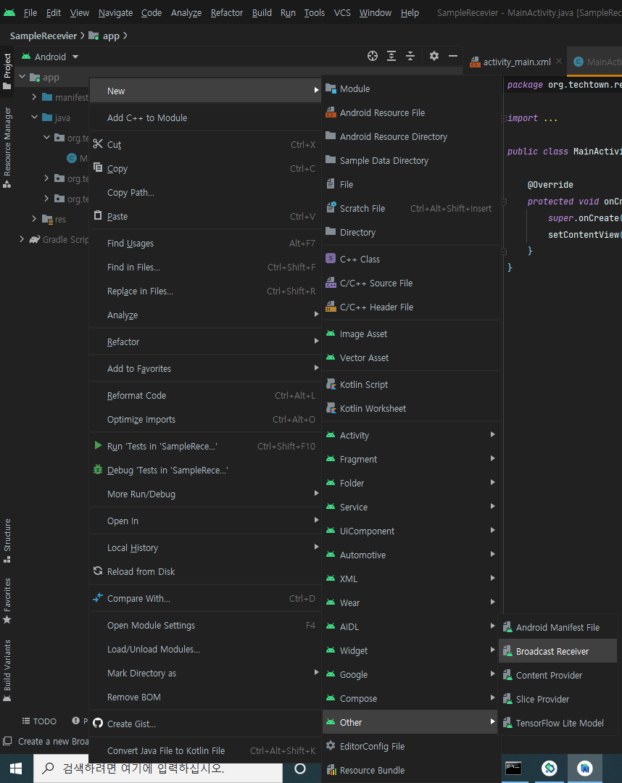This screenshot has width=622, height=783.
Task: Expand the res folder node
Action: pos(34,219)
